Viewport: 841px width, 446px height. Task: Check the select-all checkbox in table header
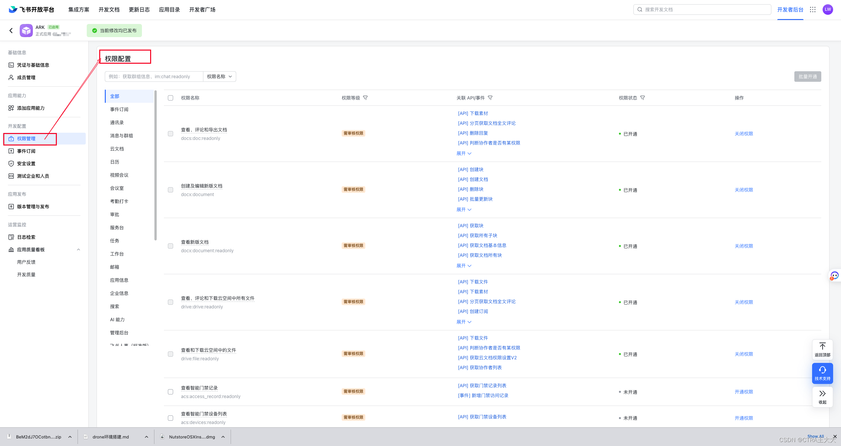pyautogui.click(x=170, y=98)
